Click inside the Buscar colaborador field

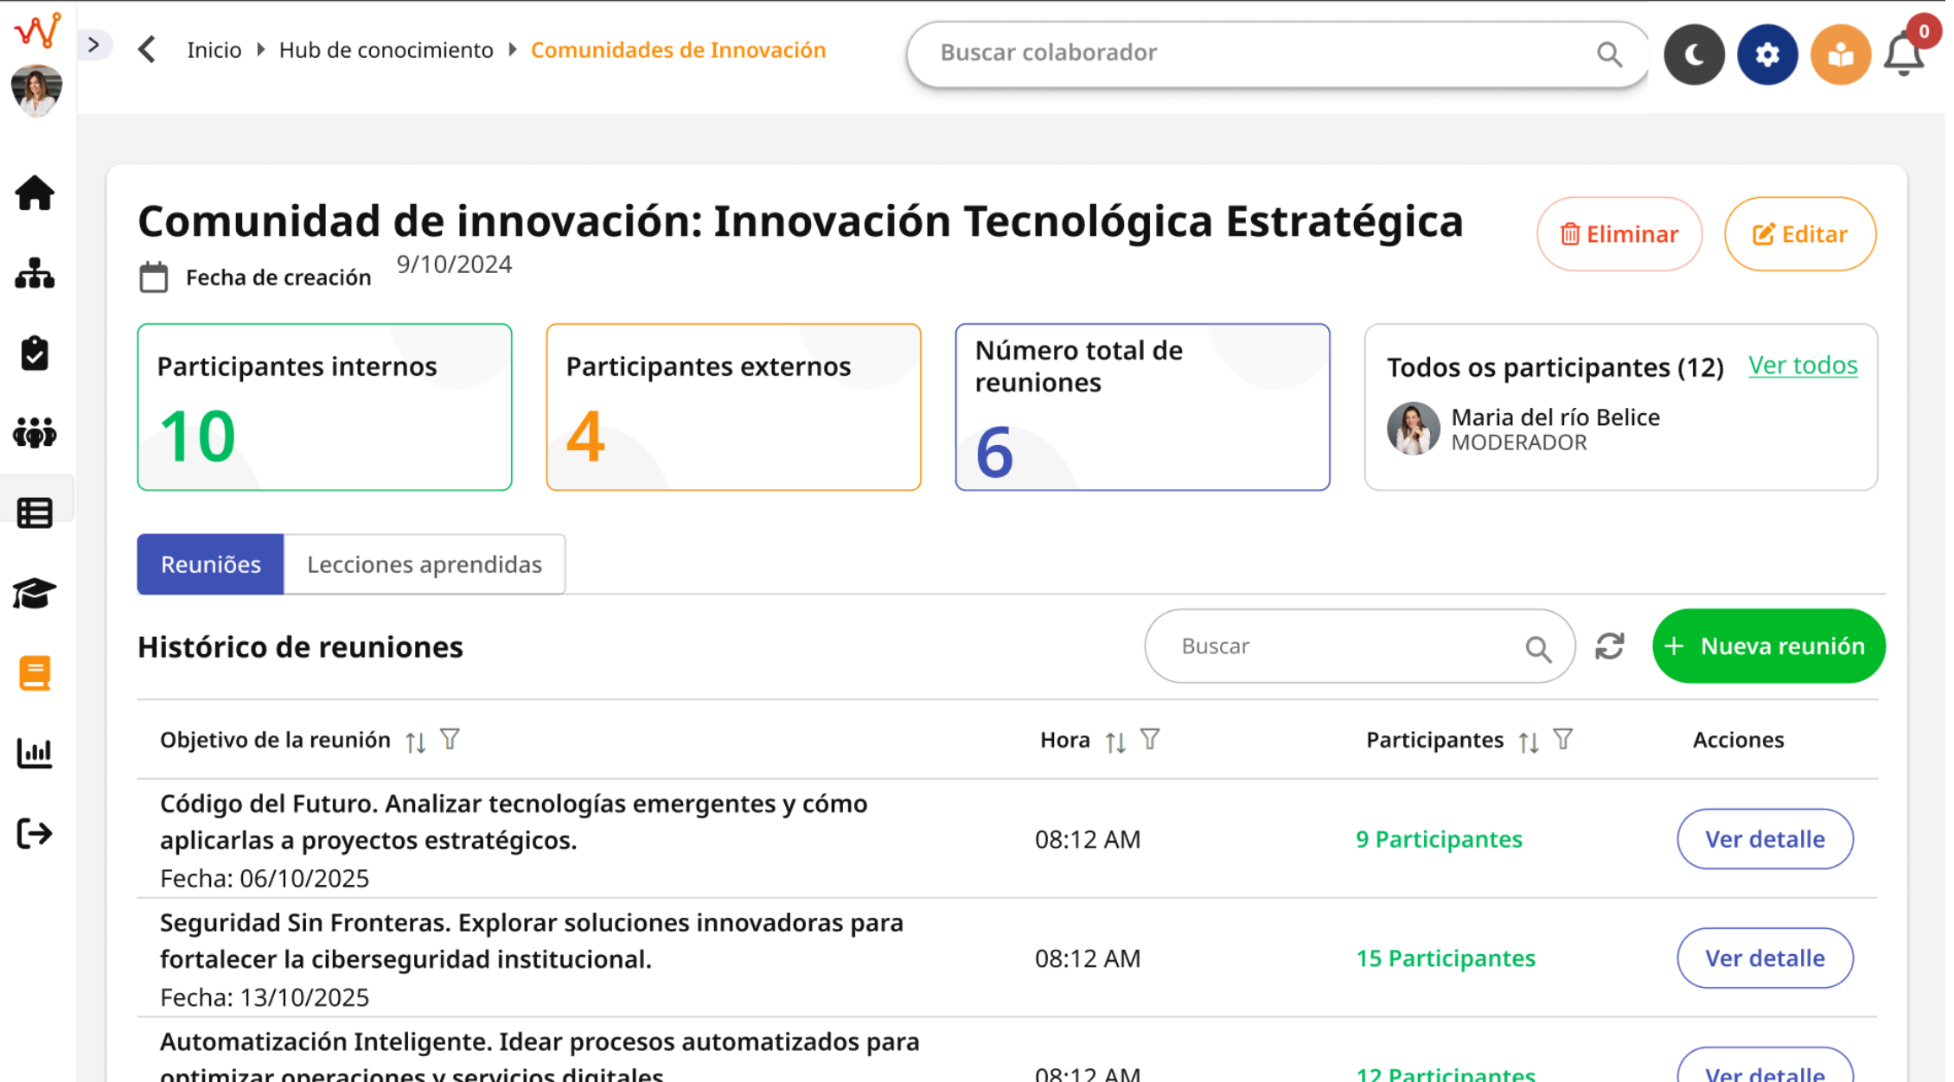[1210, 53]
